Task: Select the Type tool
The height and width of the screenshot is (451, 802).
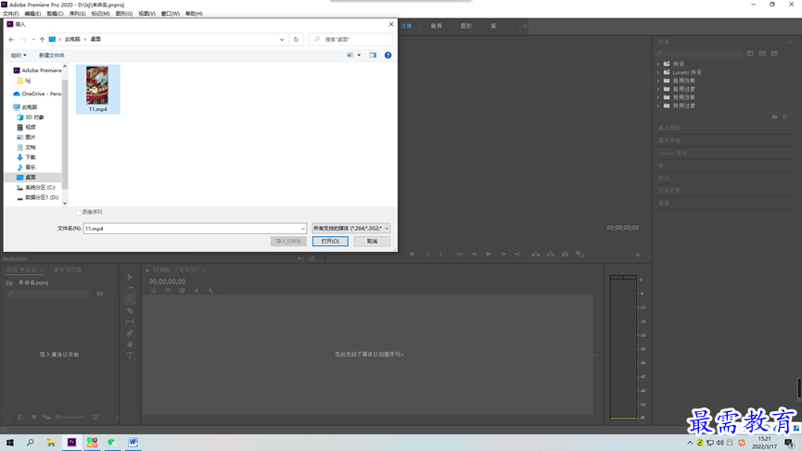Action: (130, 356)
